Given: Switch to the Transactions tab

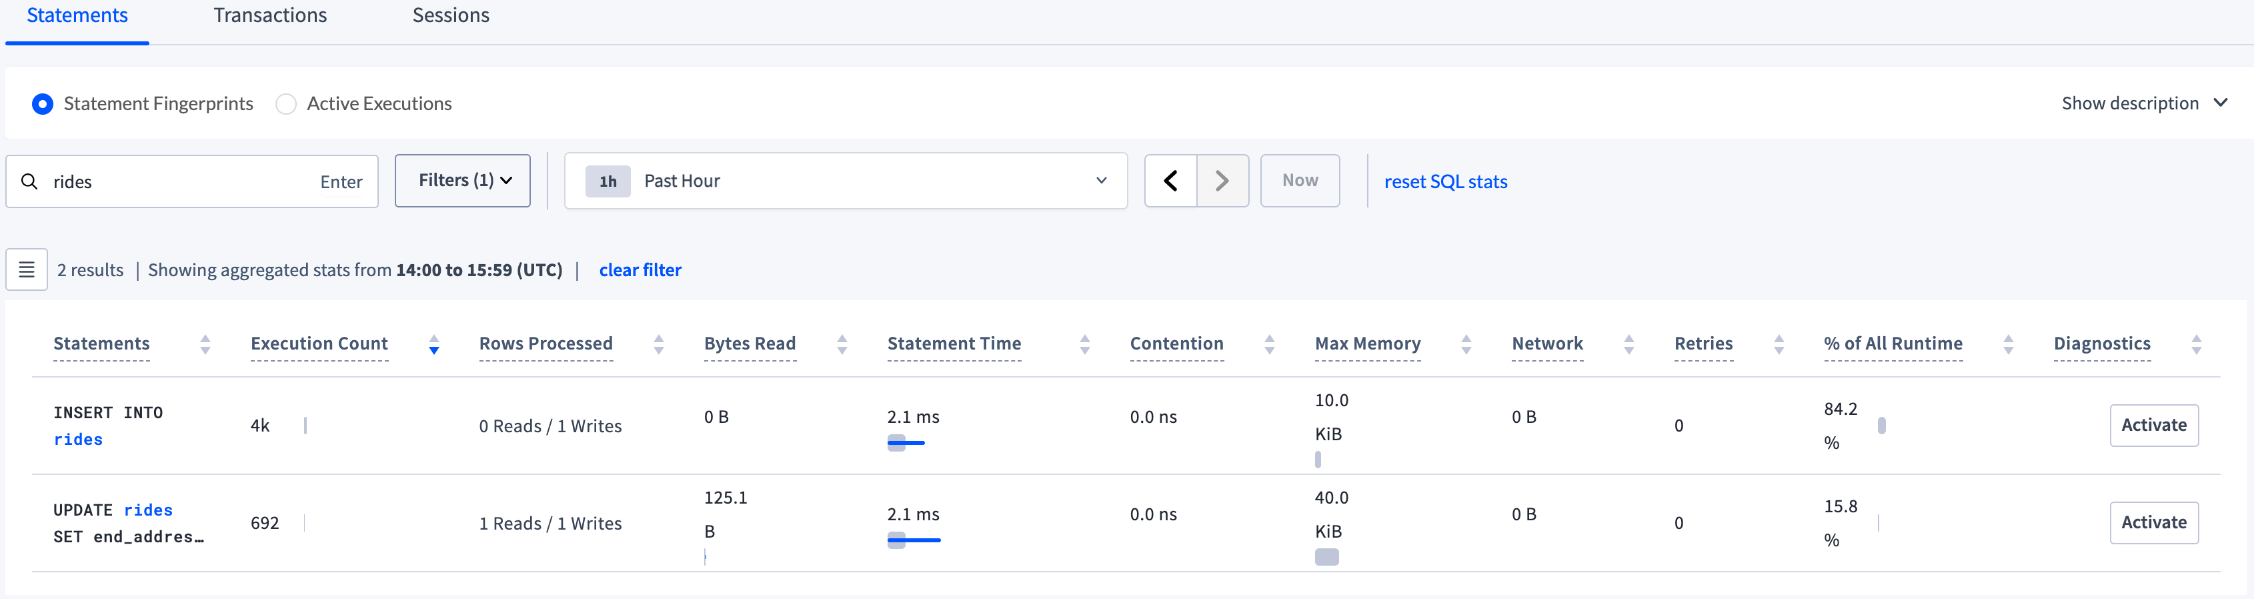Looking at the screenshot, I should 269,16.
